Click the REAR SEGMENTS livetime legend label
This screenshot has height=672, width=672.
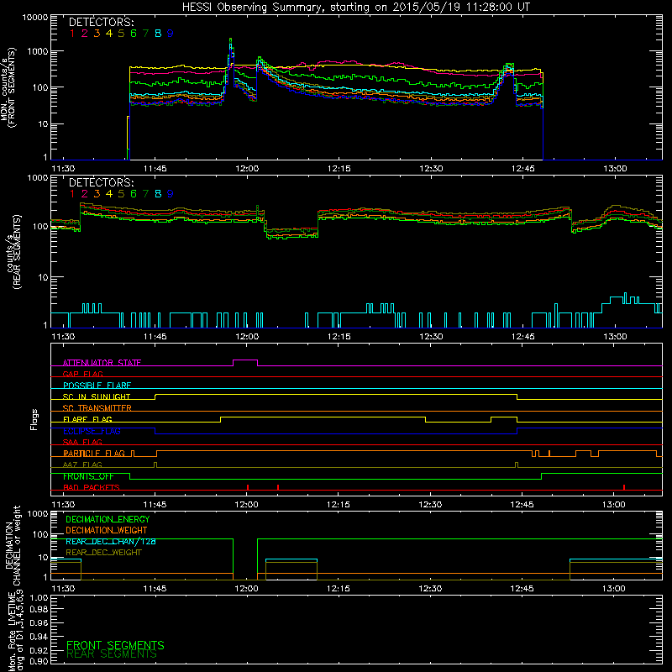[112, 654]
